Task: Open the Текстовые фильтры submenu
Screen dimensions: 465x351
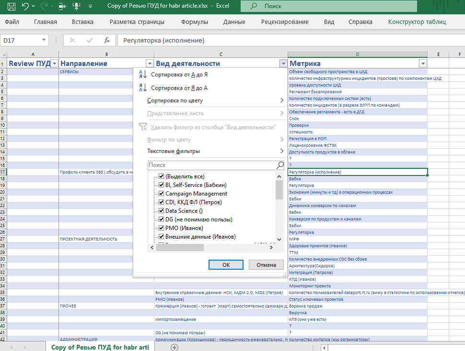Action: click(x=215, y=151)
